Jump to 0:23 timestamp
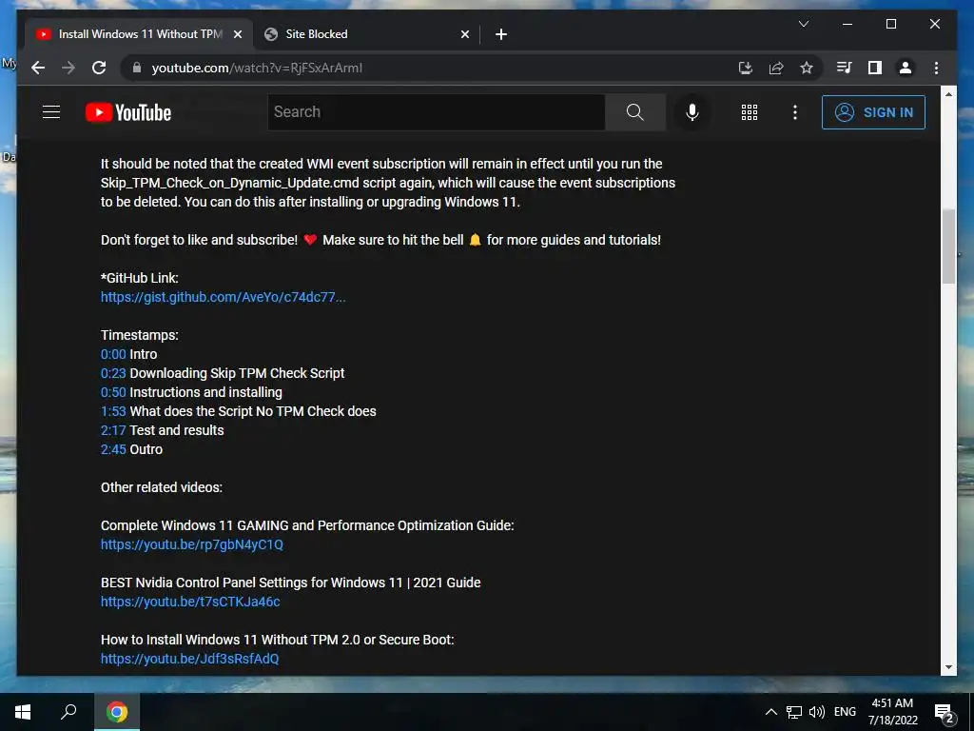 pyautogui.click(x=113, y=373)
